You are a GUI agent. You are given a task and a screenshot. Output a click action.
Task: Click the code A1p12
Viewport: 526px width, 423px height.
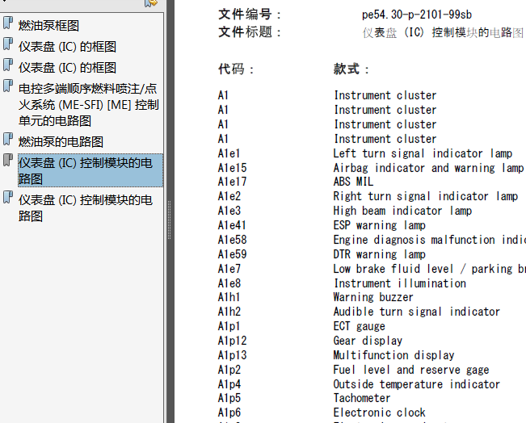pyautogui.click(x=232, y=341)
